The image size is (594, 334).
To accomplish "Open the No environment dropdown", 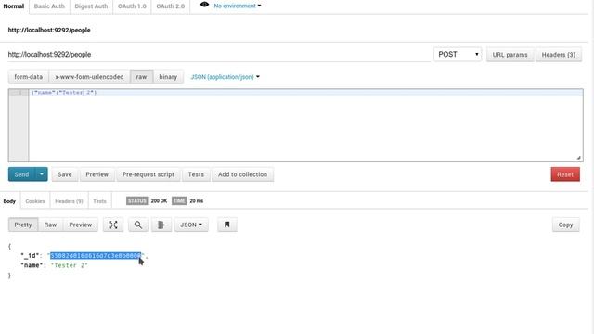I will tap(238, 6).
